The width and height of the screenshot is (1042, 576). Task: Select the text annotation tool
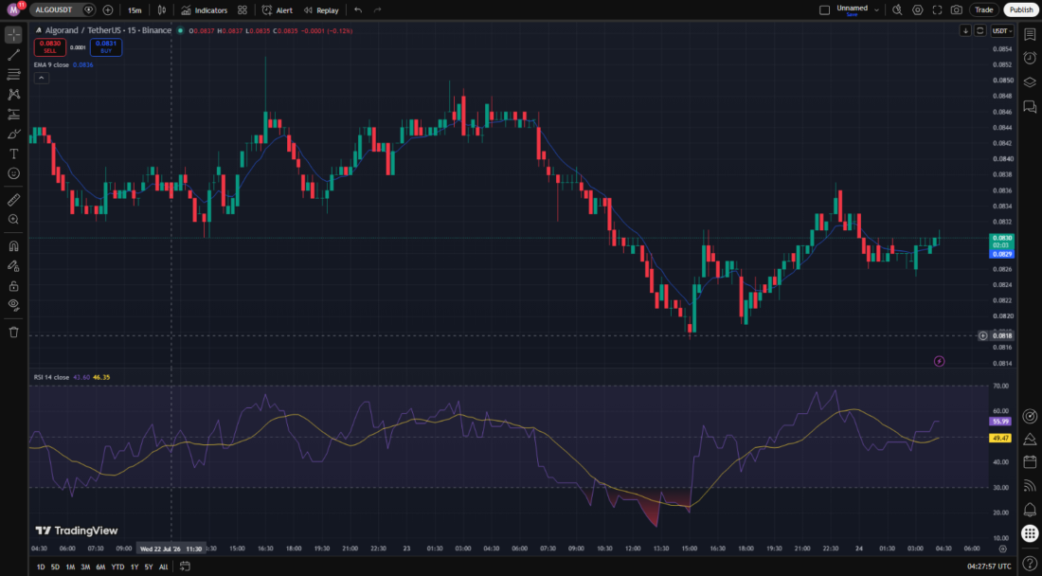tap(13, 153)
